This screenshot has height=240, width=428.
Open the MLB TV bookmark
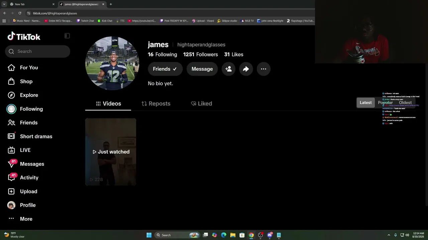pyautogui.click(x=247, y=21)
